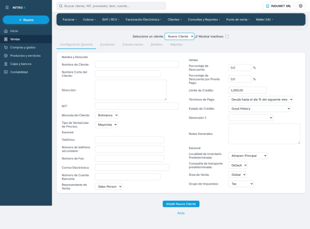Click the NIT input field
This screenshot has height=229, width=310.
[137, 106]
